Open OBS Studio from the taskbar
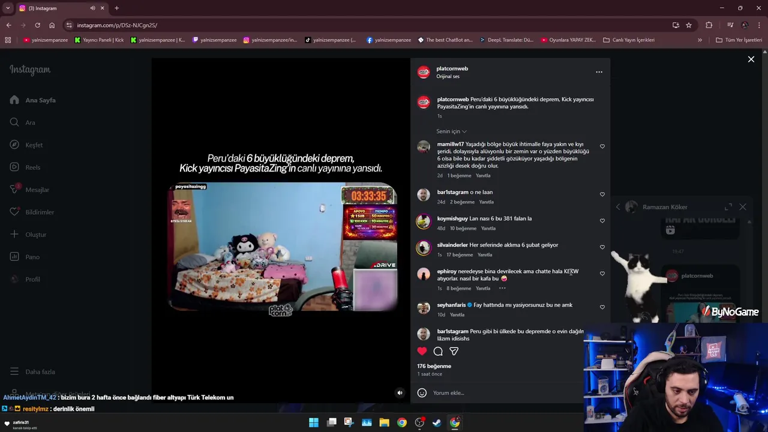 click(x=419, y=422)
